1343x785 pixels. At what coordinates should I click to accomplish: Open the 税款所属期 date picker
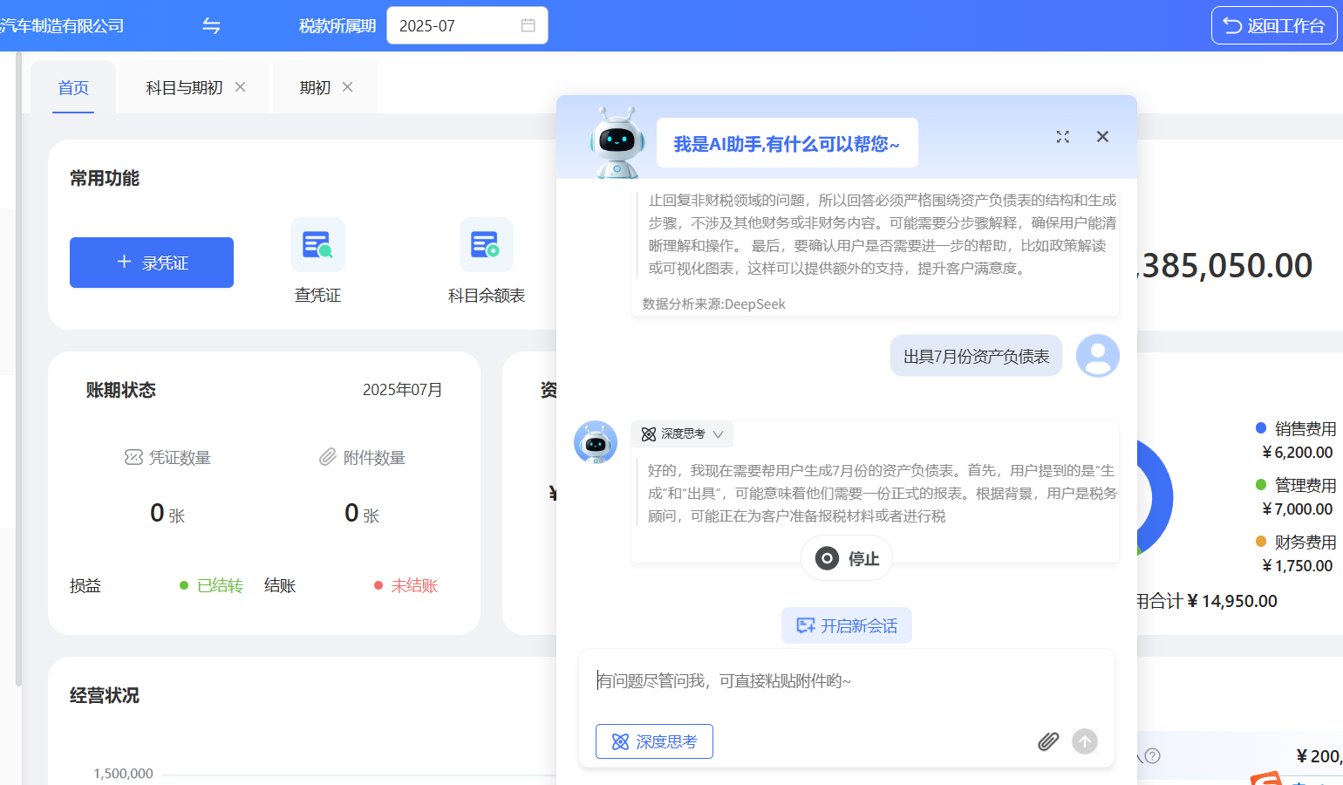[467, 26]
